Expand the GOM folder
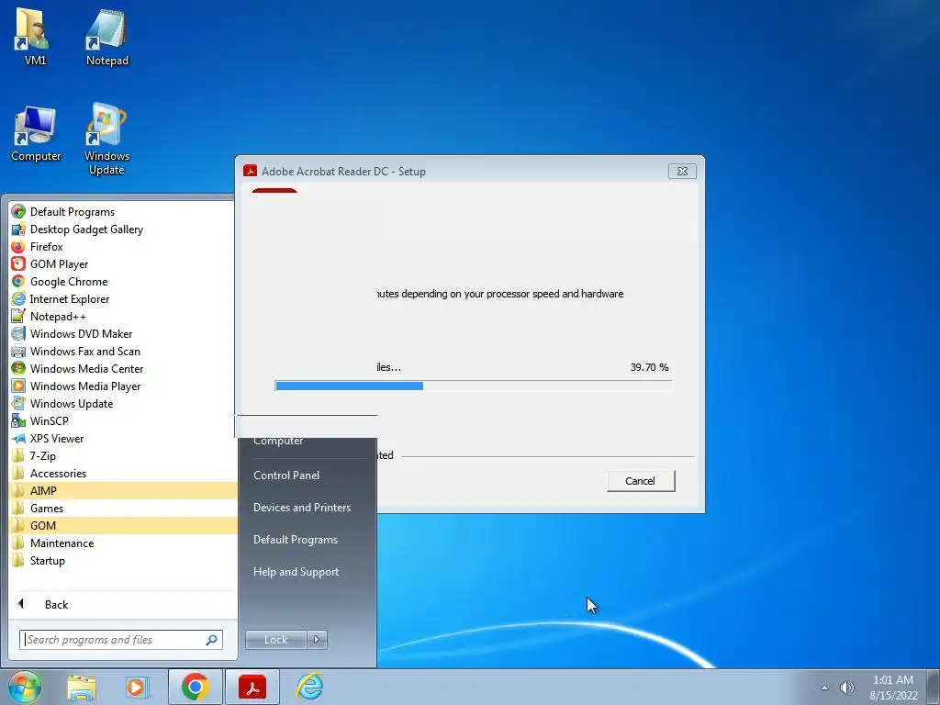Image resolution: width=940 pixels, height=705 pixels. click(x=122, y=525)
